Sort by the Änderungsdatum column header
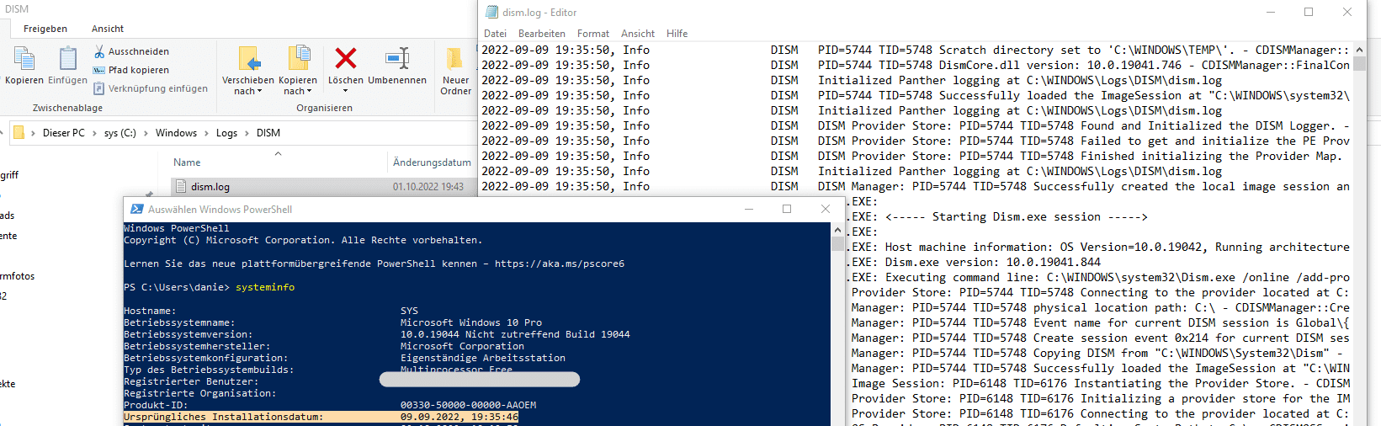Screen dimensions: 1381x426 coord(432,162)
